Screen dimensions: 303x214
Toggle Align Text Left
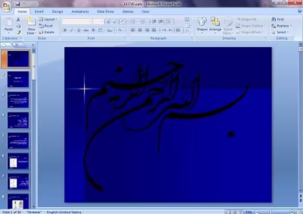point(133,30)
